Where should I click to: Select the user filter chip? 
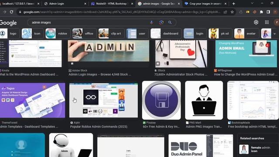(x=137, y=34)
